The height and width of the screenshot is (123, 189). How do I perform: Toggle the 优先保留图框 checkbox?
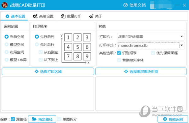(x=153, y=53)
